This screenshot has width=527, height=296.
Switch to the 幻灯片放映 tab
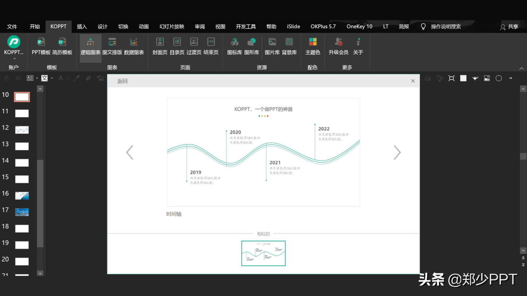(x=172, y=26)
